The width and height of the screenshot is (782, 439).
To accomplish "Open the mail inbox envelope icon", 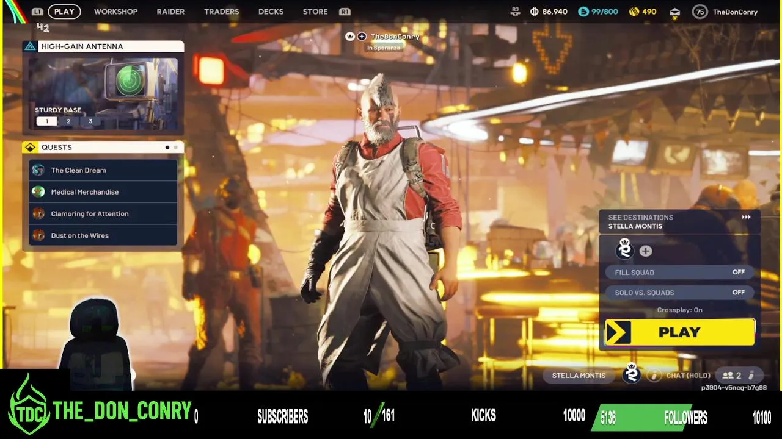I will (x=675, y=12).
